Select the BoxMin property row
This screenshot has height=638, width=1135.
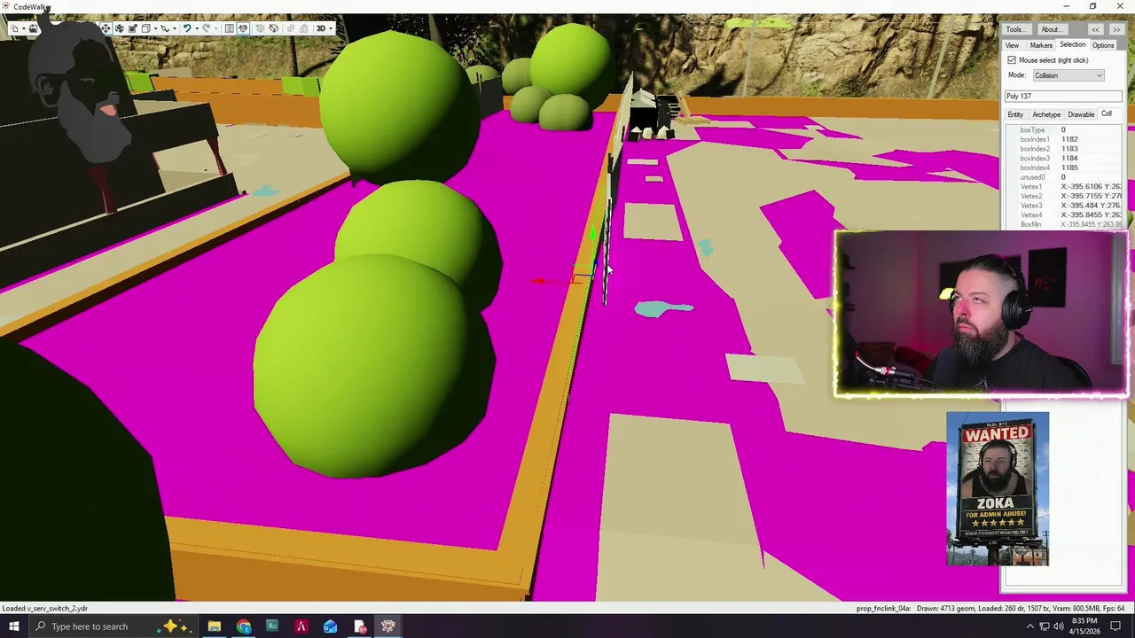tap(1063, 224)
